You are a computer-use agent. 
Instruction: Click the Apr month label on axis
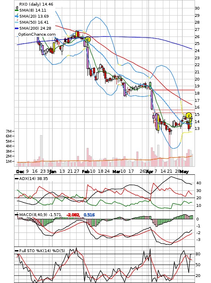click(150, 172)
